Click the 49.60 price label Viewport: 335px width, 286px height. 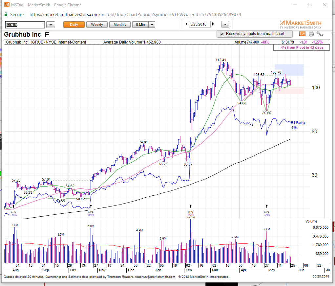[61, 201]
